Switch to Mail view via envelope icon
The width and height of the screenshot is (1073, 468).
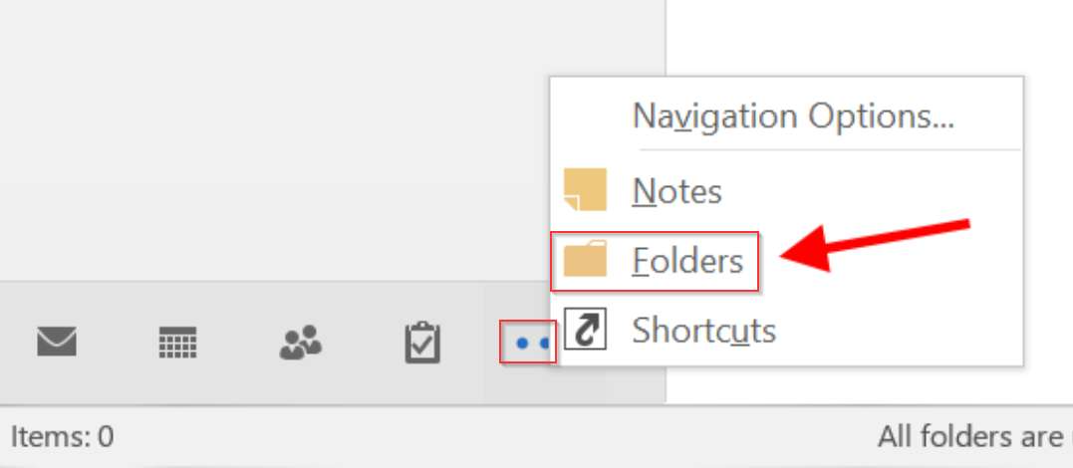57,343
